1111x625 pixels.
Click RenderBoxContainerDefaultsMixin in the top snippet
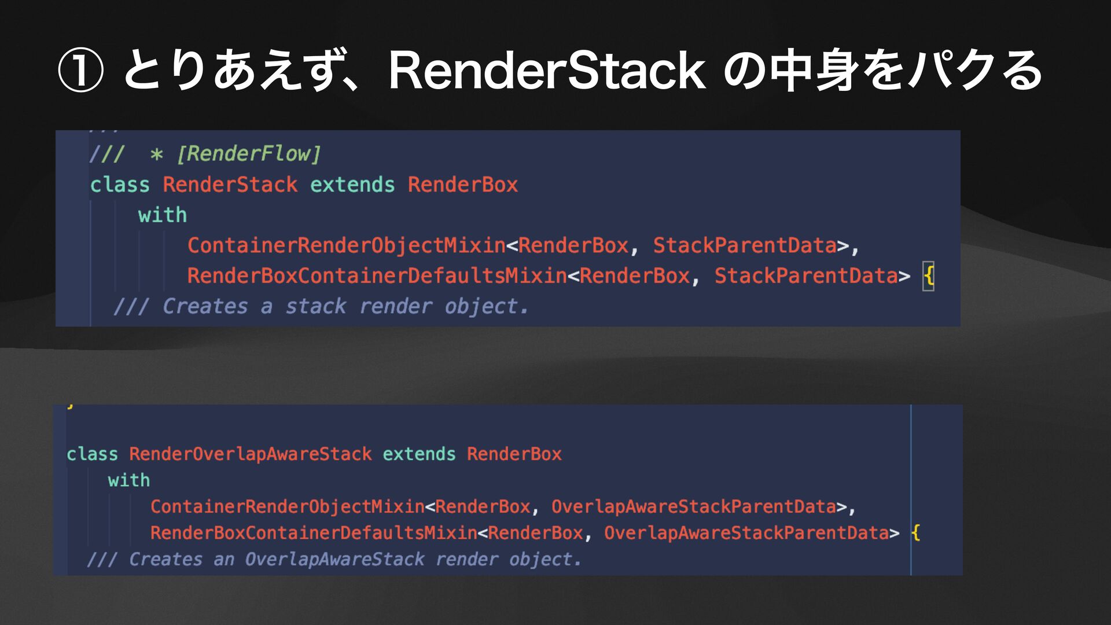coord(377,276)
